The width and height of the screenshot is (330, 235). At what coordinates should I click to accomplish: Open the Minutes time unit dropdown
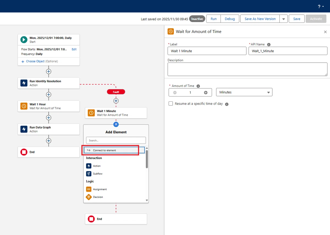click(x=244, y=92)
